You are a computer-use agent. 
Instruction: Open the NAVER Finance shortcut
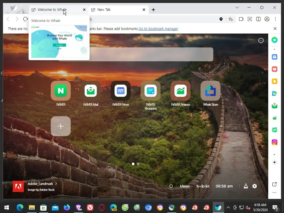point(180,91)
